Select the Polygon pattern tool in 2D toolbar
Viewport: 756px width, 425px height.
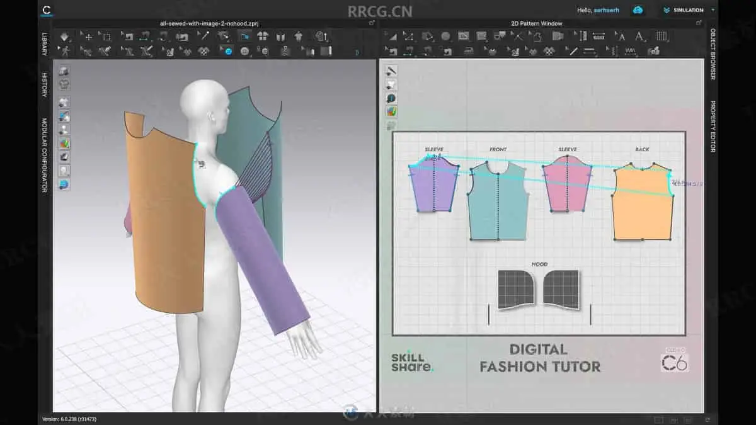pyautogui.click(x=409, y=37)
